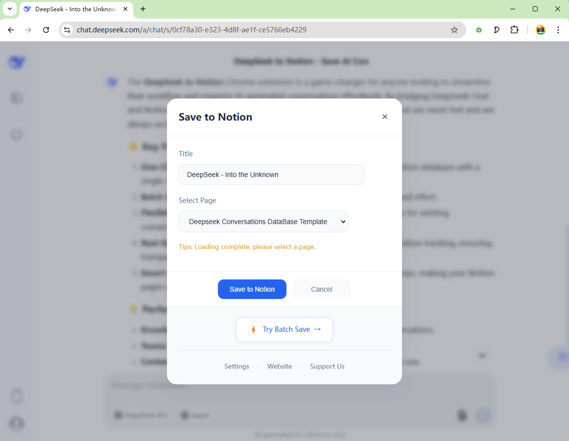Click the Support Us link

[x=327, y=367]
